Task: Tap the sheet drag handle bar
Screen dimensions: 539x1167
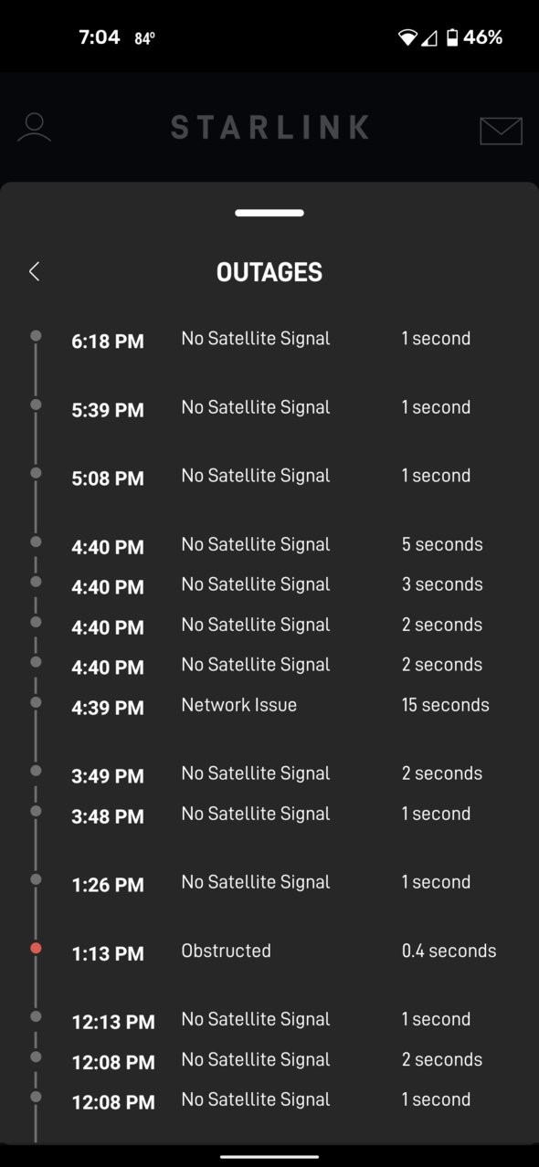Action: click(269, 213)
